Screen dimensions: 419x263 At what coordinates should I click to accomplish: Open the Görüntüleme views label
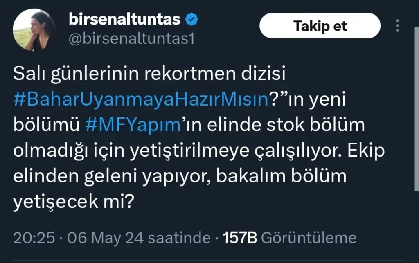click(x=309, y=238)
